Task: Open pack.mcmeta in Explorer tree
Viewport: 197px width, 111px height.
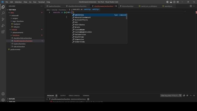Action: pyautogui.click(x=15, y=49)
